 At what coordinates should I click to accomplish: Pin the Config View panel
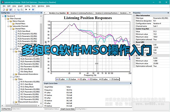[41, 13]
